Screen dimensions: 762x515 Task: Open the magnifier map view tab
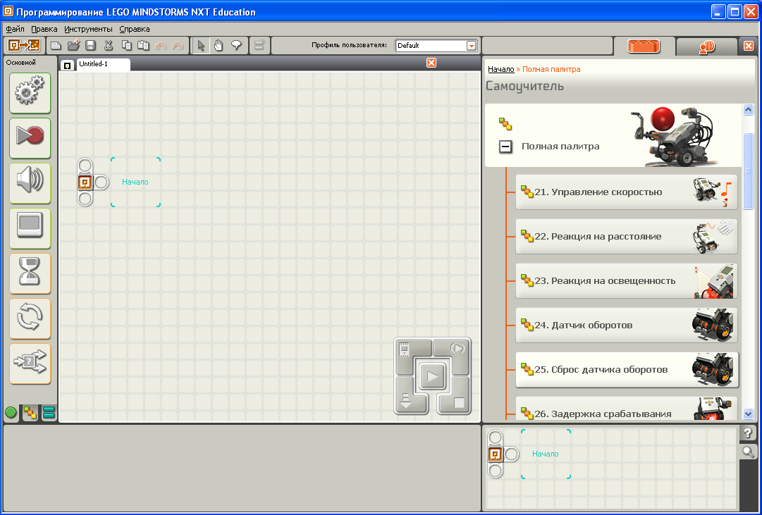point(749,452)
